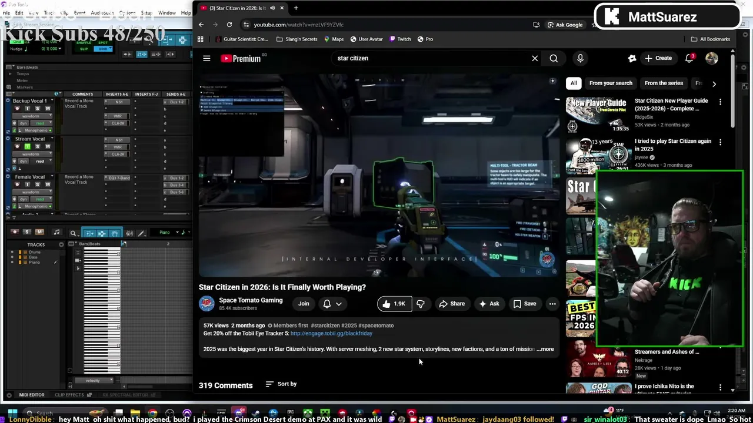The width and height of the screenshot is (753, 423).
Task: Open the channel notification bell settings
Action: (332, 304)
